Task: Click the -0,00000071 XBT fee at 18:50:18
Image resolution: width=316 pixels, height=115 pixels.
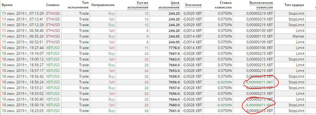Action: 259,105
